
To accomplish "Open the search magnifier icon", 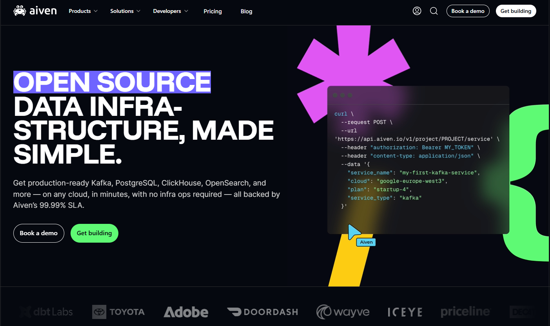I will click(x=434, y=11).
